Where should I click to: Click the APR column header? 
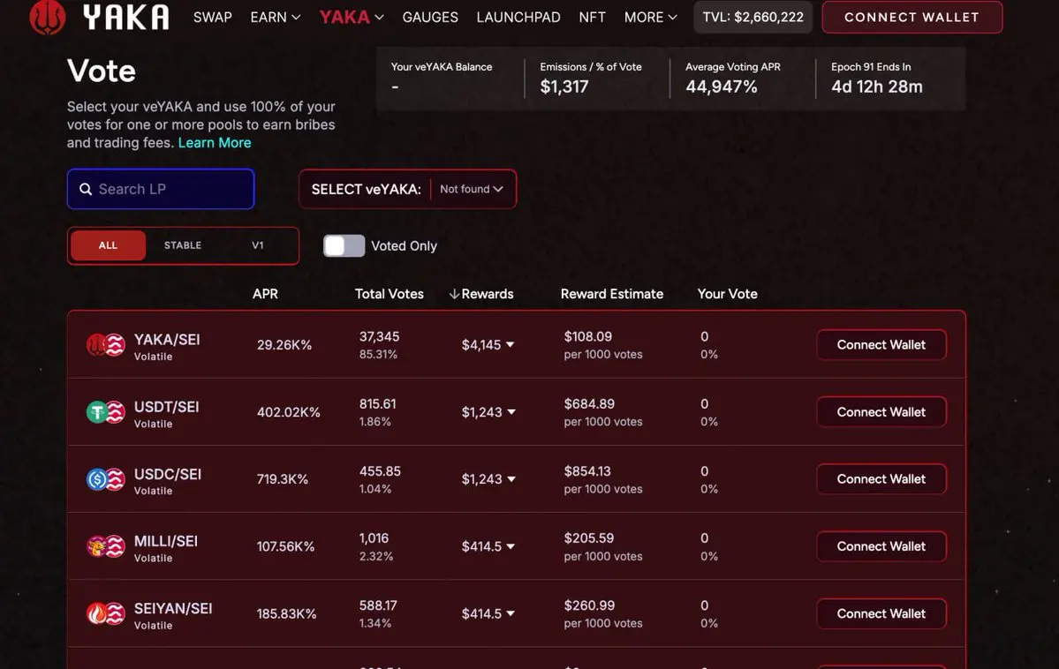coord(266,294)
